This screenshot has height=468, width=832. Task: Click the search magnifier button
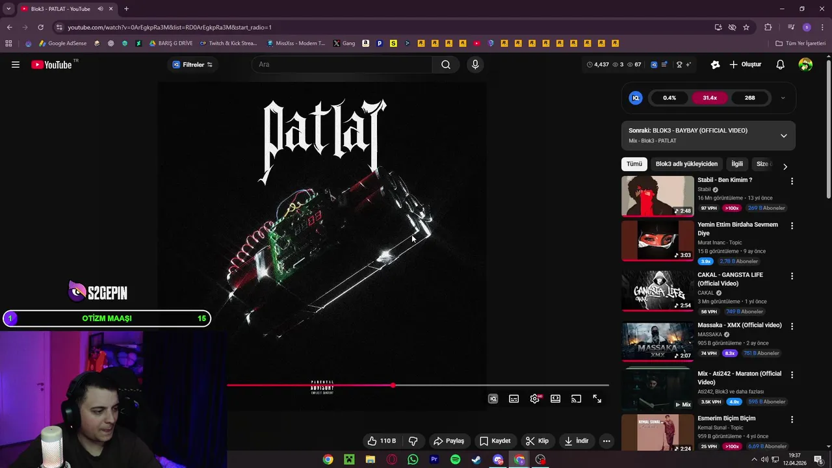click(446, 64)
